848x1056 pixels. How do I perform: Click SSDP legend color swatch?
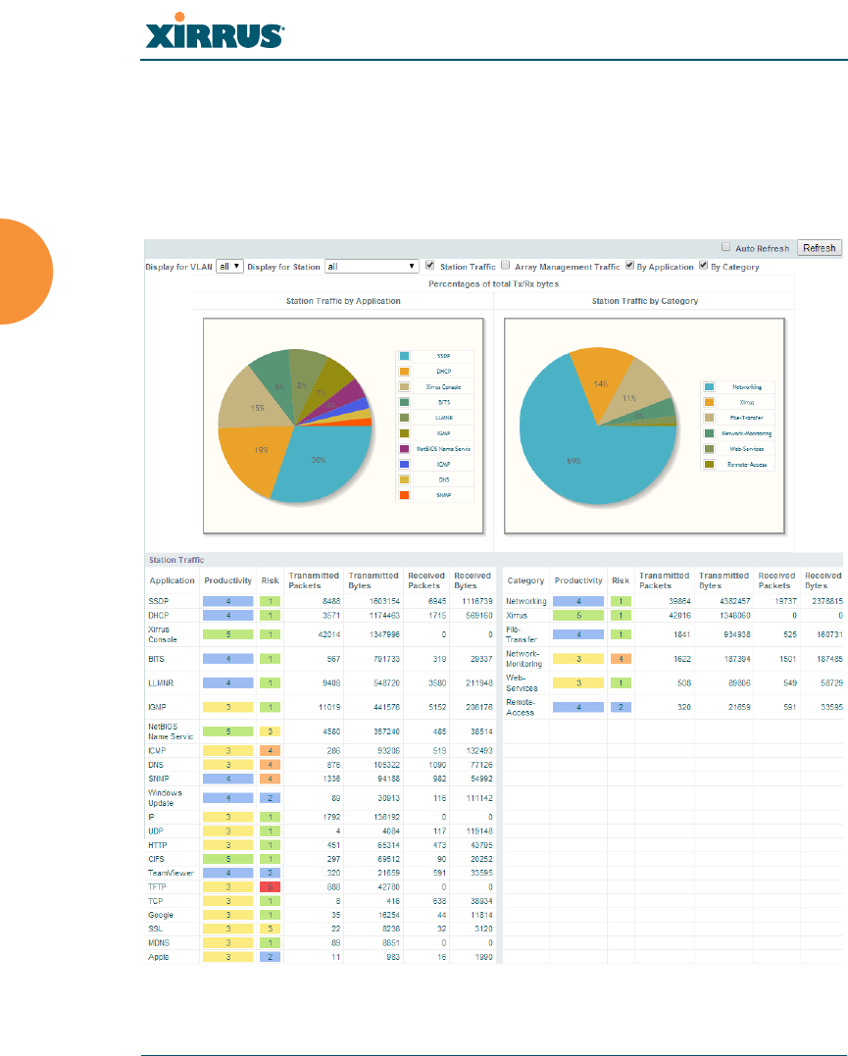click(404, 356)
